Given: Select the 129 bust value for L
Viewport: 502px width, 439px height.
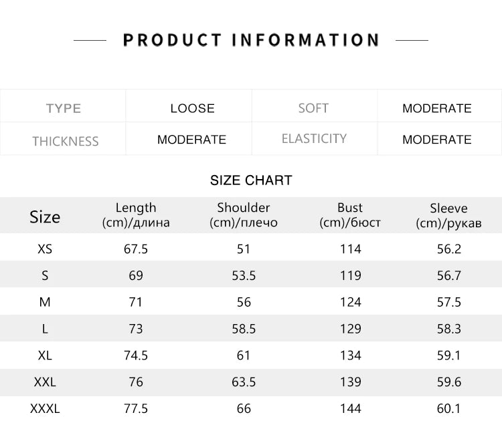Looking at the screenshot, I should tap(350, 329).
